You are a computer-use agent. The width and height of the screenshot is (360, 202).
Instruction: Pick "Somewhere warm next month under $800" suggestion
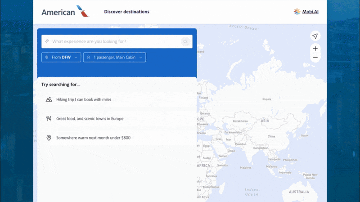click(93, 138)
